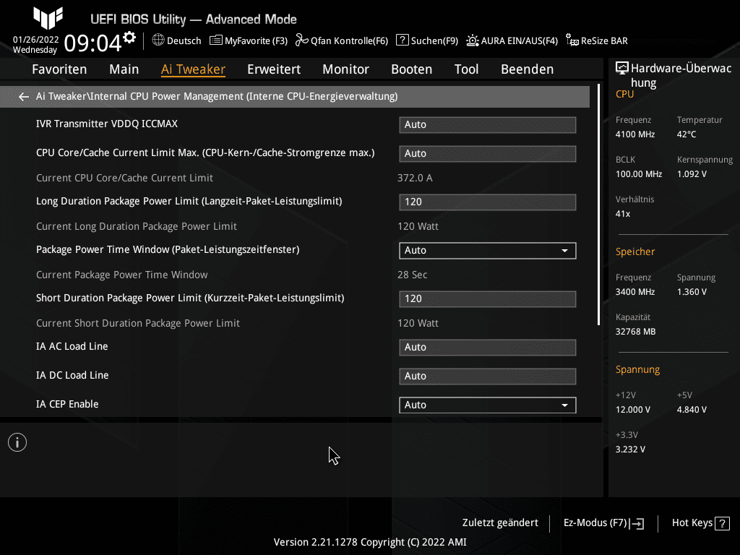Viewport: 740px width, 555px height.
Task: Click the info icon at bottom left
Action: click(17, 442)
